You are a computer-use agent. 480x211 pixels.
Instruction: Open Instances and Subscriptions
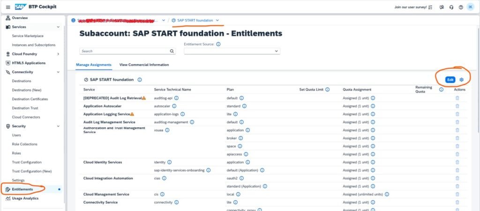tap(34, 45)
